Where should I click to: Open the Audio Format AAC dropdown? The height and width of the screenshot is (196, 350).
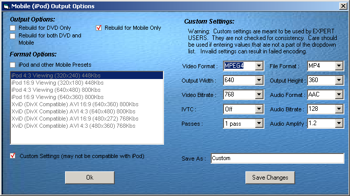(339, 95)
